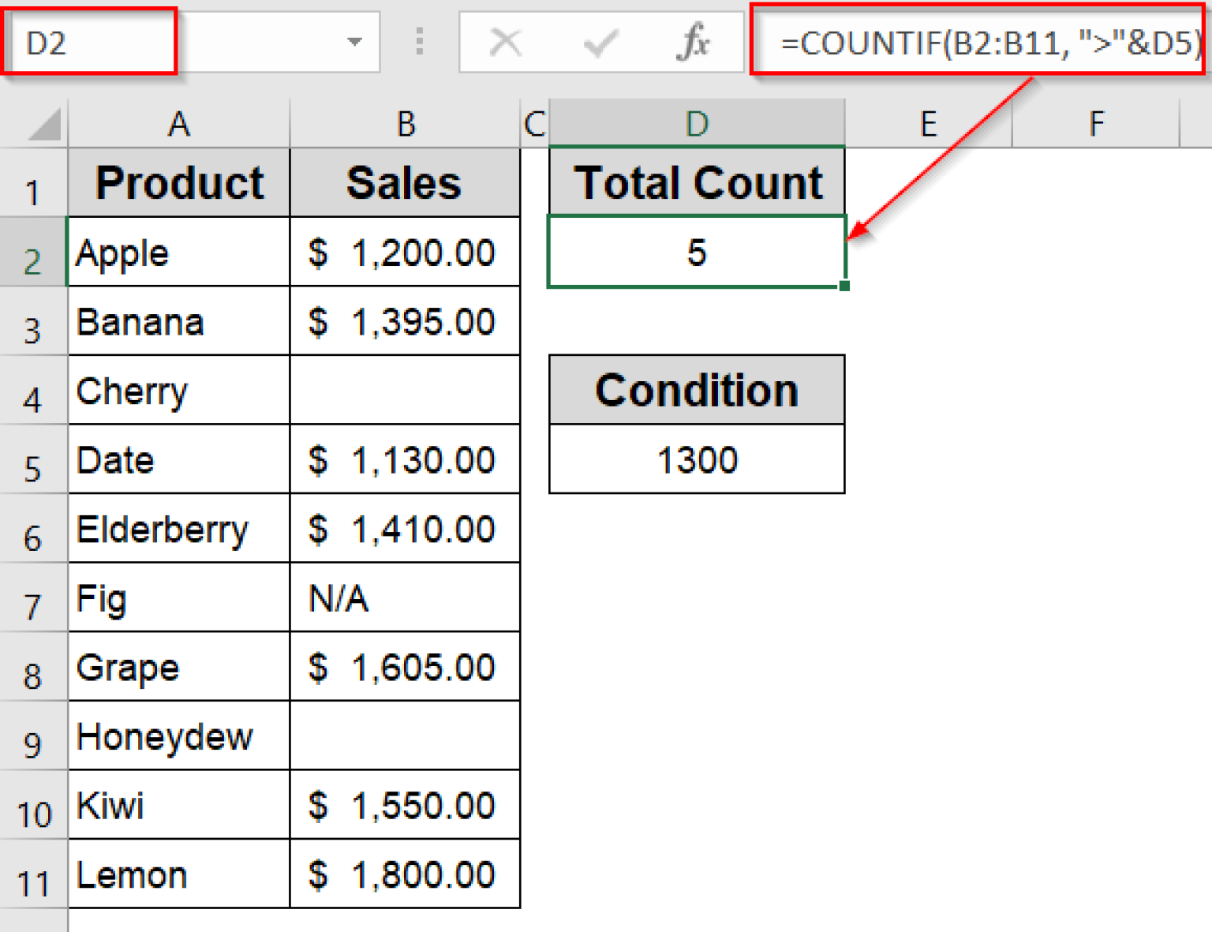
Task: Click column F header
Action: click(x=1096, y=122)
